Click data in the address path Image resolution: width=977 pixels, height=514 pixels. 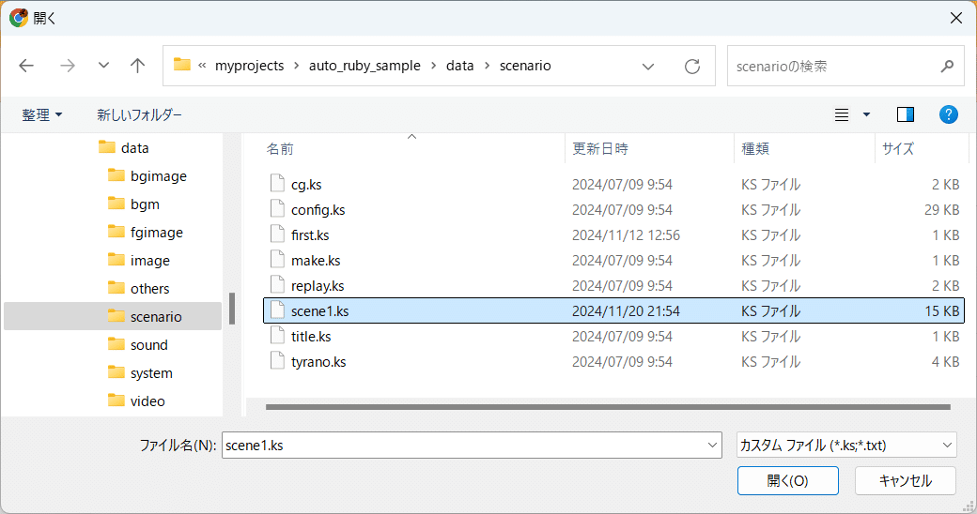[459, 66]
